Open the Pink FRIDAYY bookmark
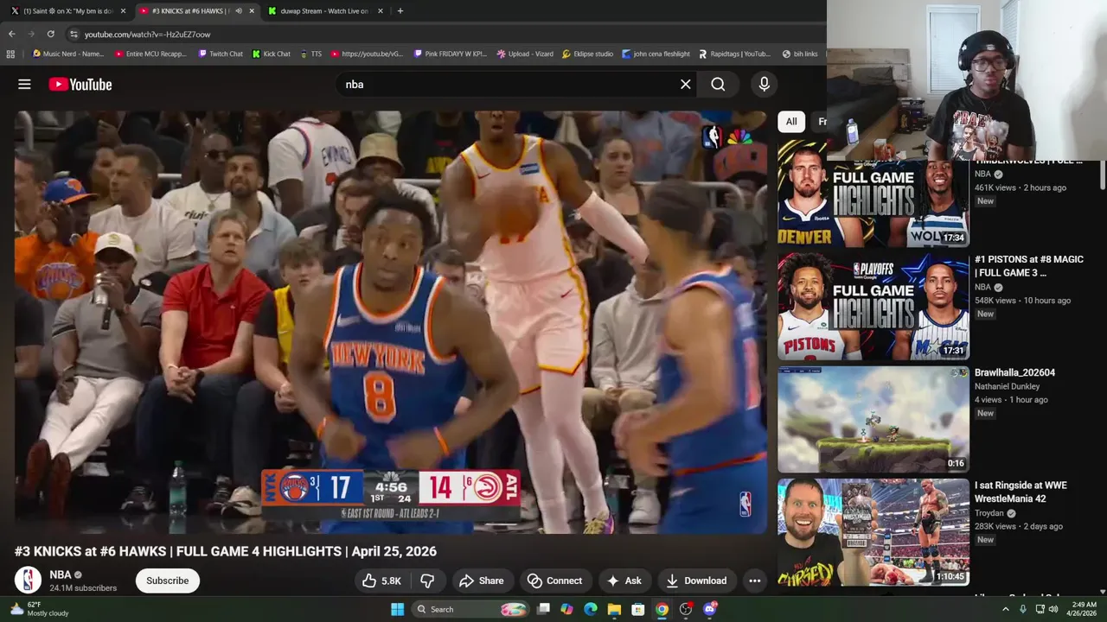1107x622 pixels. pyautogui.click(x=451, y=54)
